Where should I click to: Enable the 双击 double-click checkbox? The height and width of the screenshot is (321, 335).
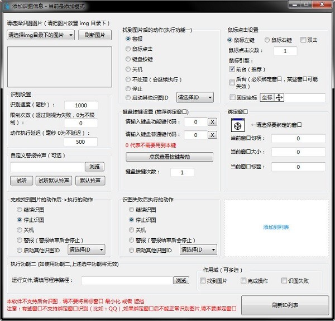pos(303,40)
